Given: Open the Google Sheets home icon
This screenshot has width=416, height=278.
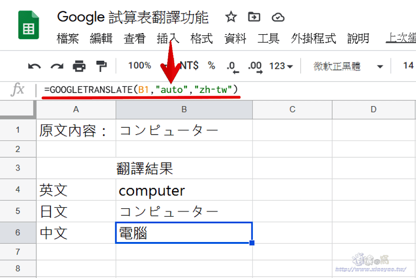Looking at the screenshot, I should coord(29,25).
